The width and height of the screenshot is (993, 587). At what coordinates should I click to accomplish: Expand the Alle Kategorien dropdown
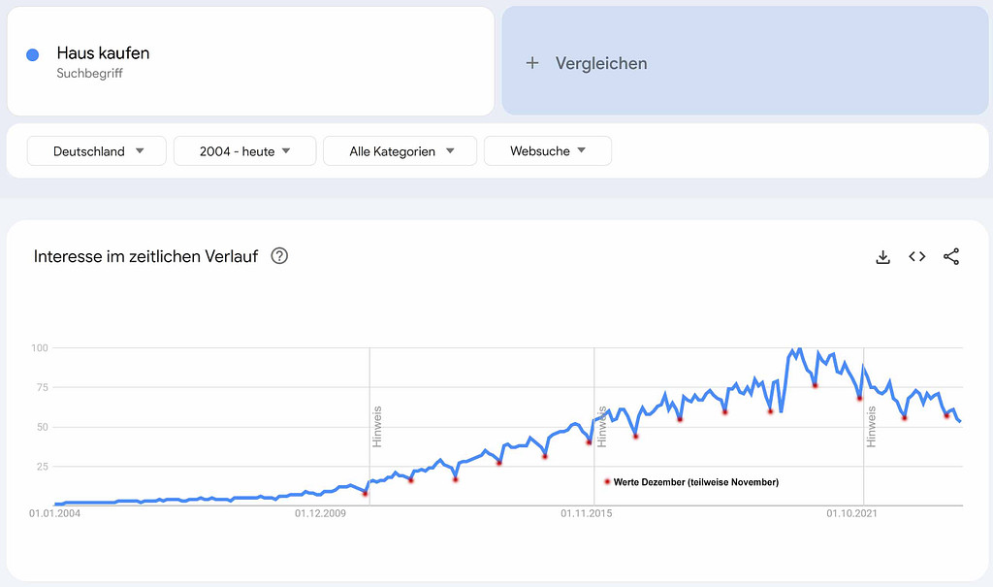click(400, 151)
